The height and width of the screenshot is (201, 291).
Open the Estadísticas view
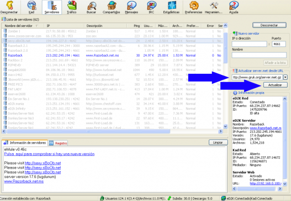pyautogui.click(x=171, y=7)
